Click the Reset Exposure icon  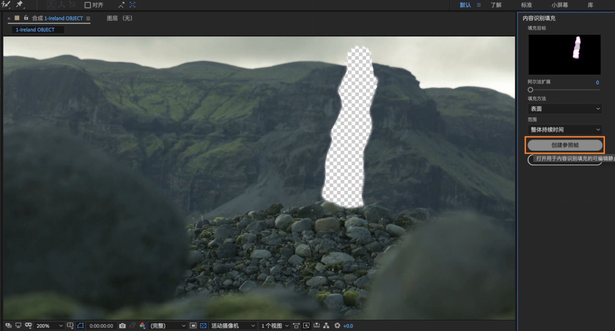point(337,326)
